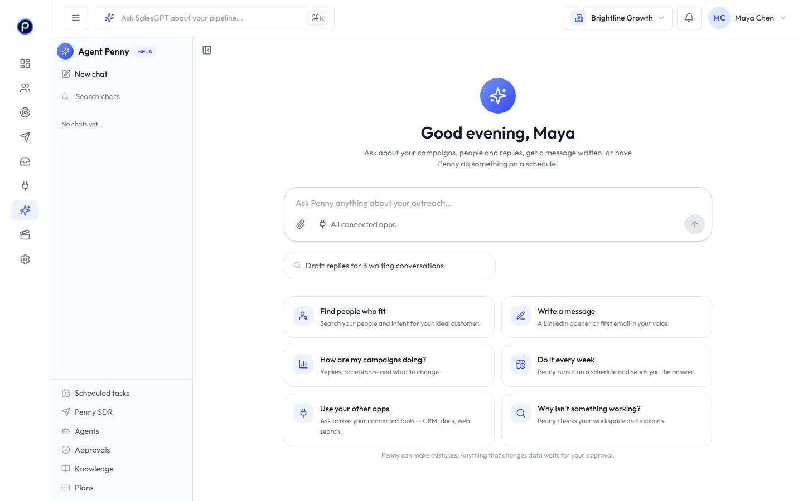The width and height of the screenshot is (803, 501).
Task: Click the send arrow button
Action: click(695, 224)
